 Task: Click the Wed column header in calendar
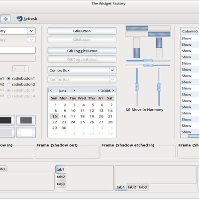pos(82,98)
